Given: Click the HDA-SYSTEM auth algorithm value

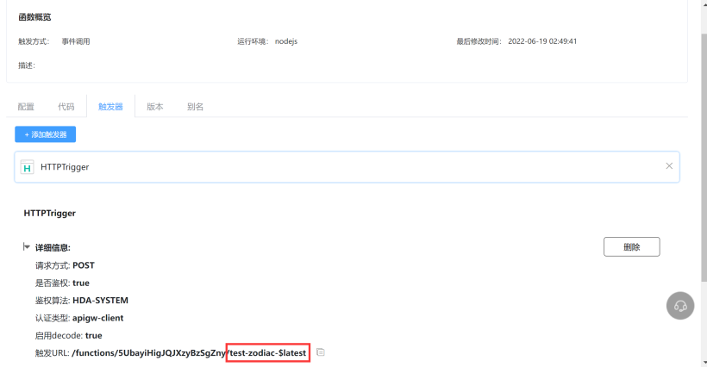Looking at the screenshot, I should click(100, 300).
